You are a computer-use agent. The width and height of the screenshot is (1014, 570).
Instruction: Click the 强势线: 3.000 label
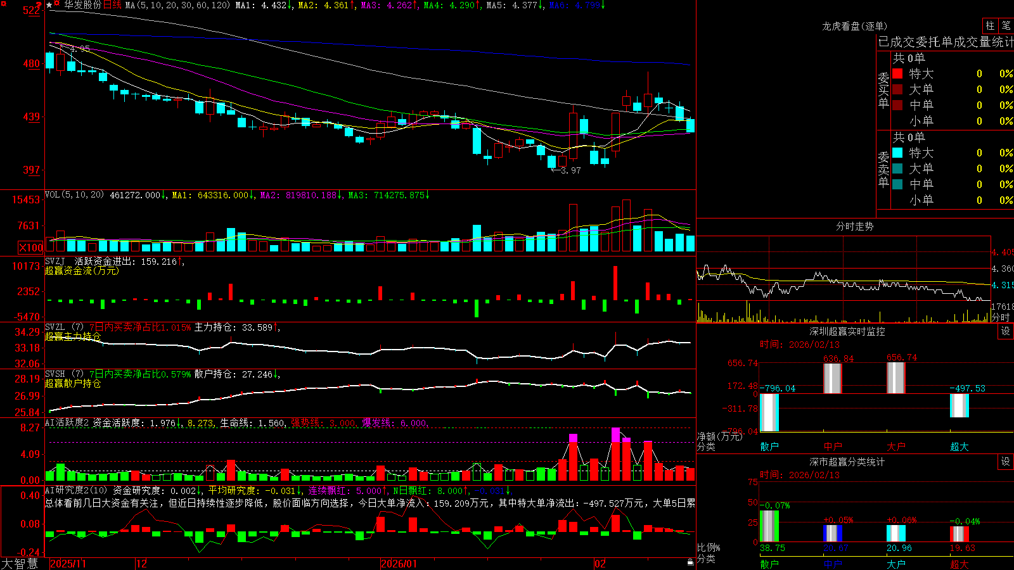pos(323,422)
